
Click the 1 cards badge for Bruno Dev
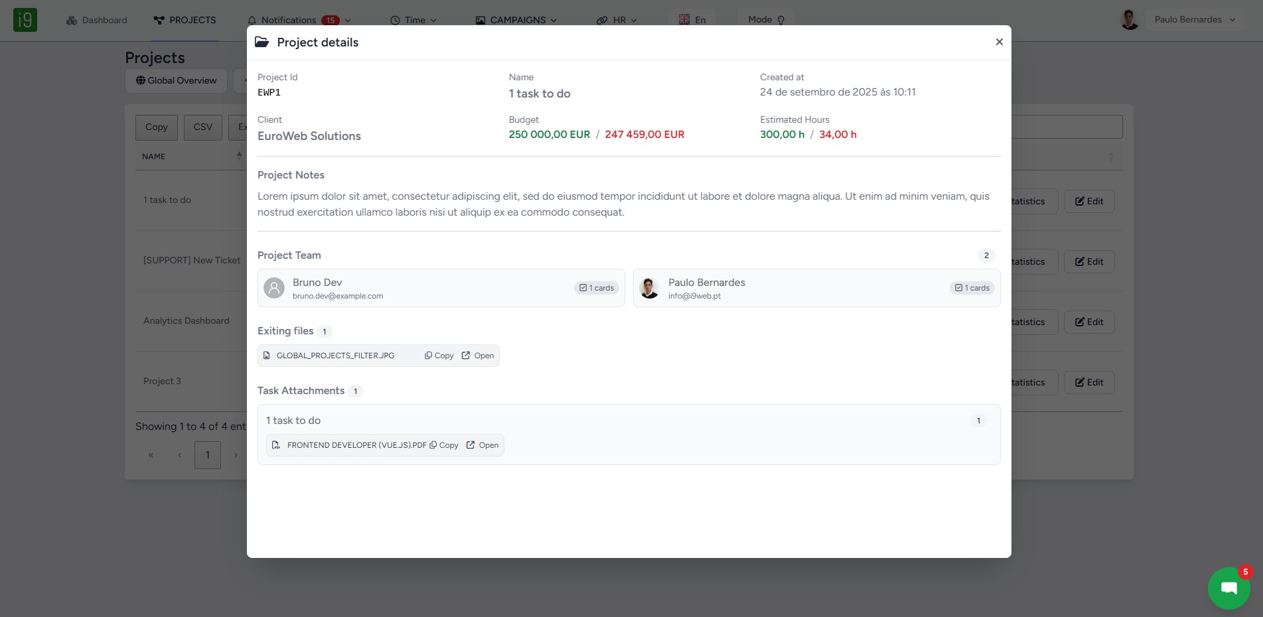597,288
